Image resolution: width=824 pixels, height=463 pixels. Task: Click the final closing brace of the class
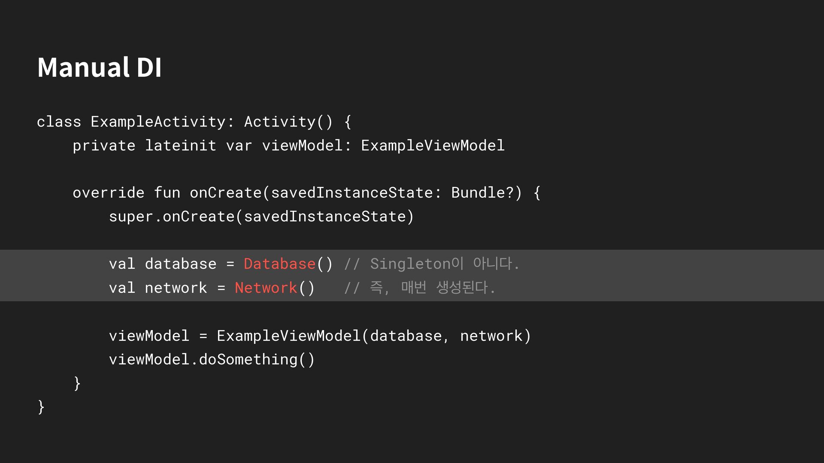[41, 406]
